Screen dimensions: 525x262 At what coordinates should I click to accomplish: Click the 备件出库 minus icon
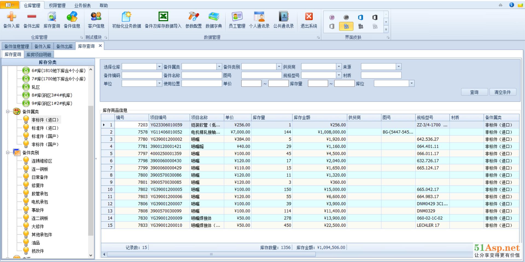pyautogui.click(x=31, y=17)
